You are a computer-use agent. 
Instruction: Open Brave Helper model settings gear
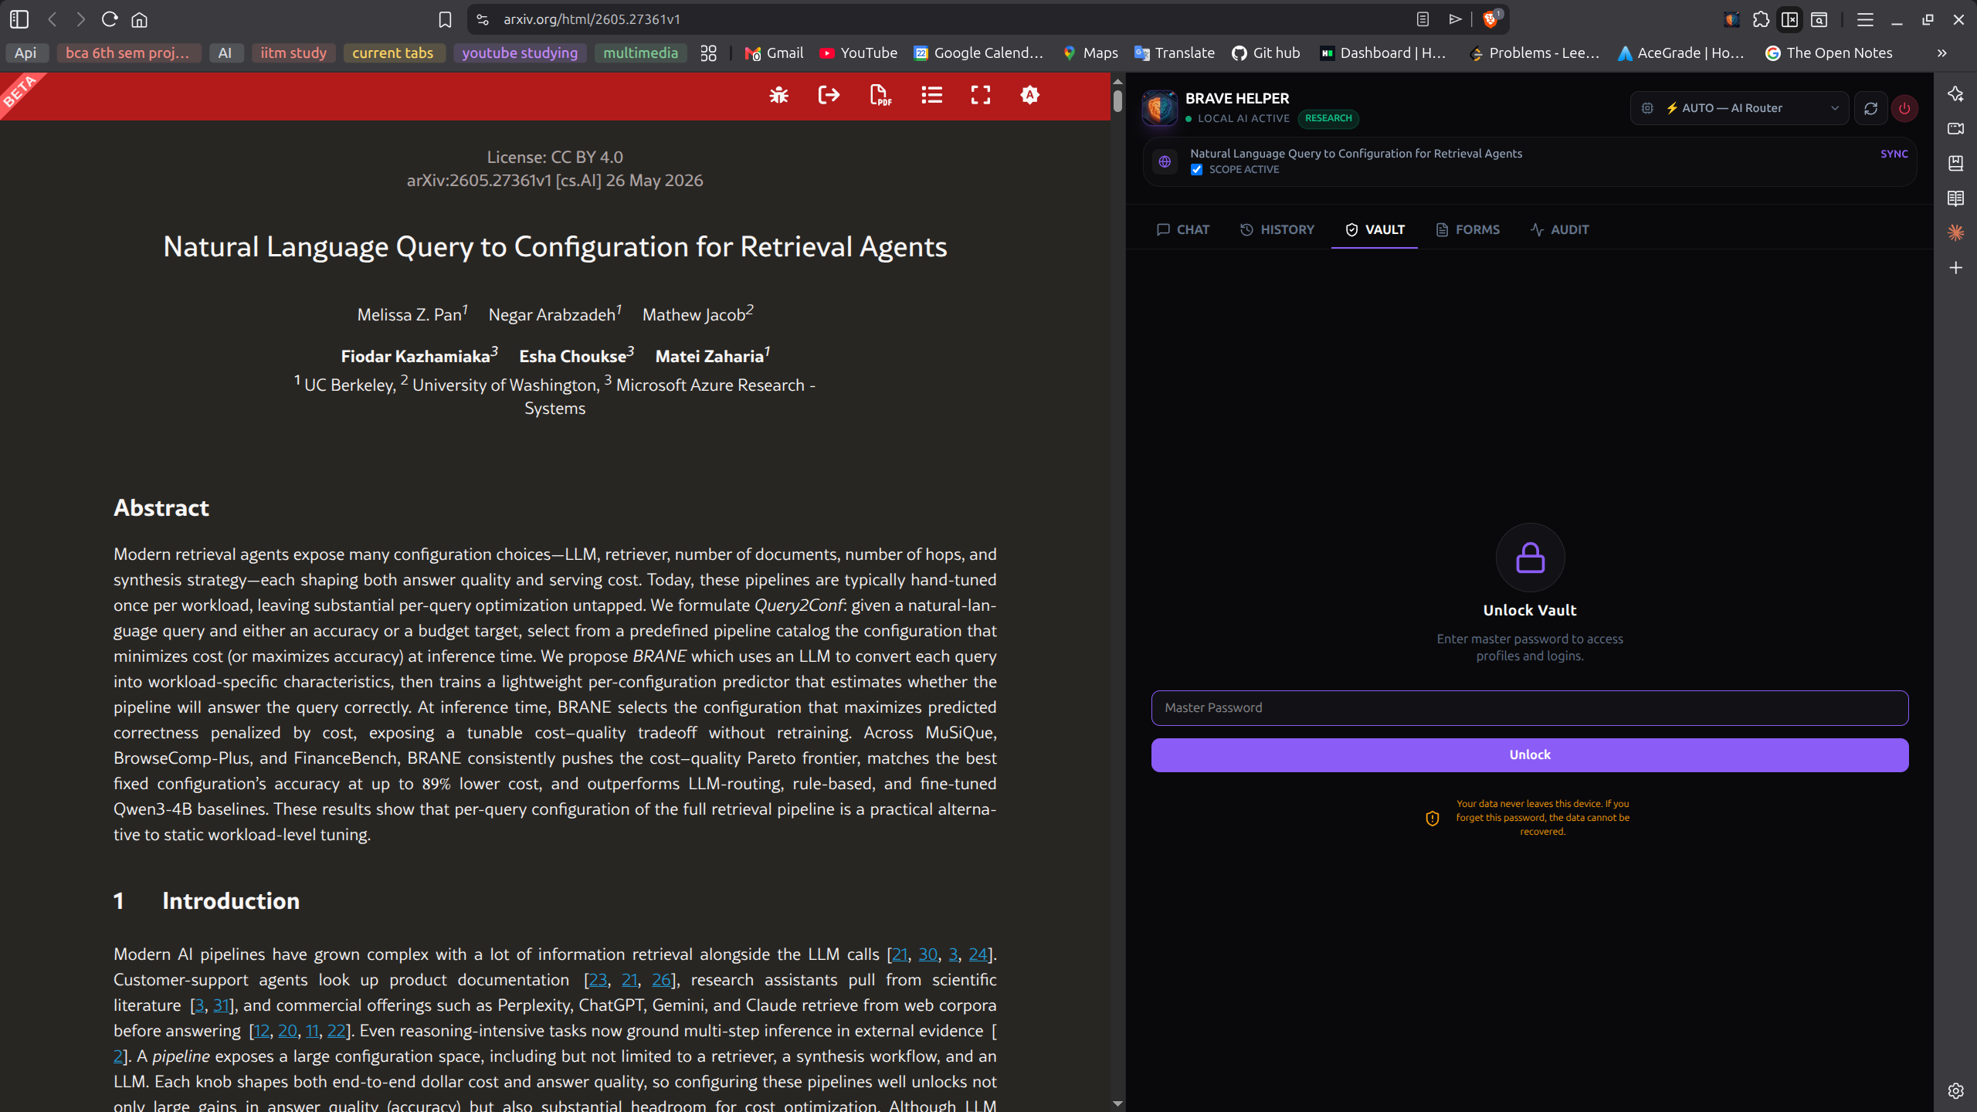pos(1647,108)
